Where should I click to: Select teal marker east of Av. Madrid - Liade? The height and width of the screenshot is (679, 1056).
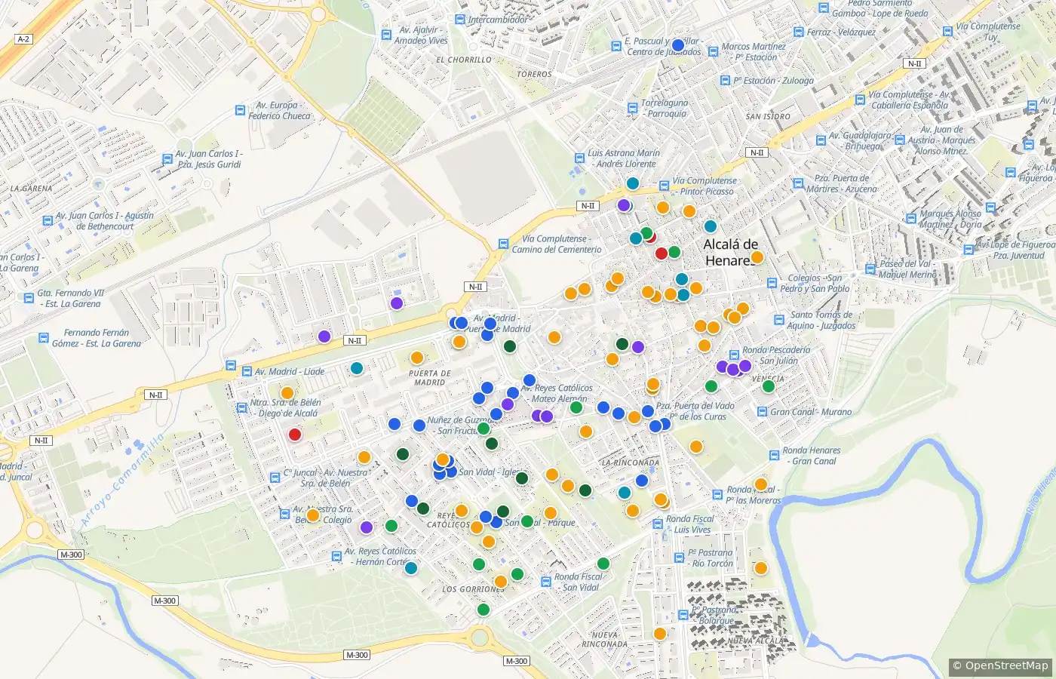click(356, 368)
